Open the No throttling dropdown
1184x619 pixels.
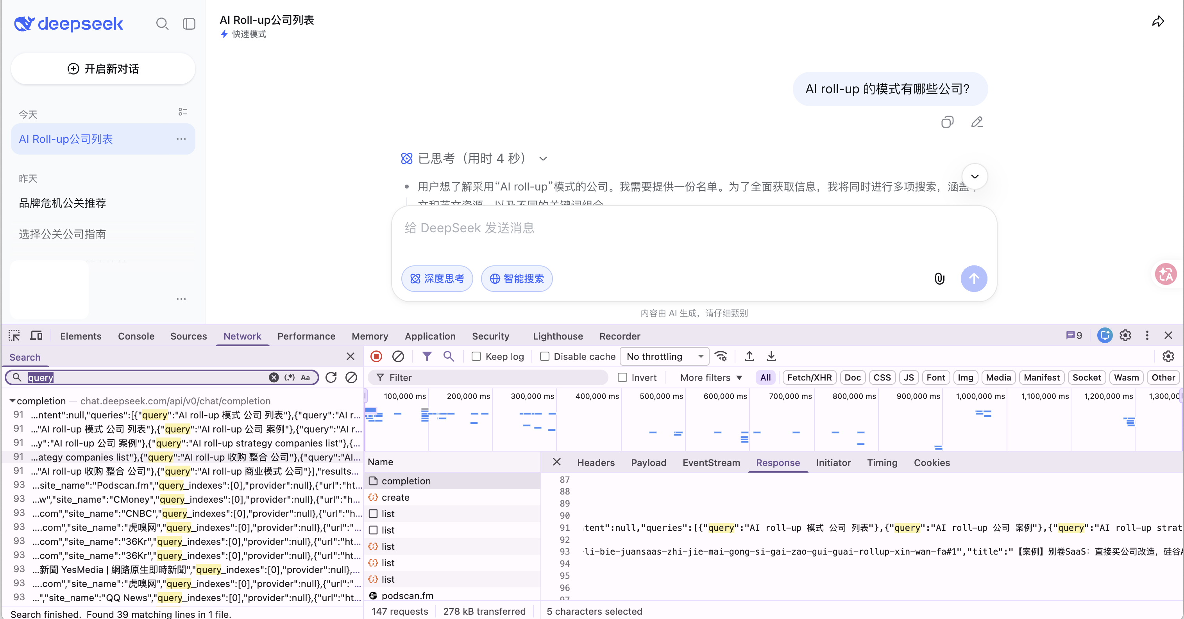(x=665, y=357)
